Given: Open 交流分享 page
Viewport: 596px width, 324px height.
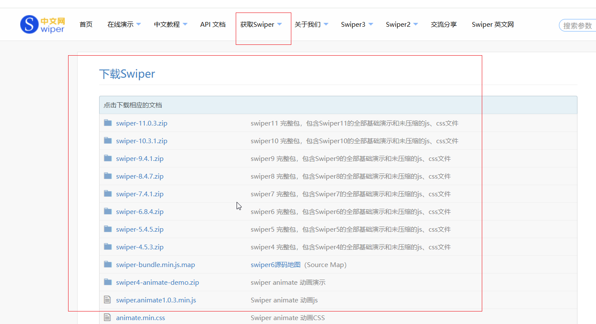Looking at the screenshot, I should 444,25.
